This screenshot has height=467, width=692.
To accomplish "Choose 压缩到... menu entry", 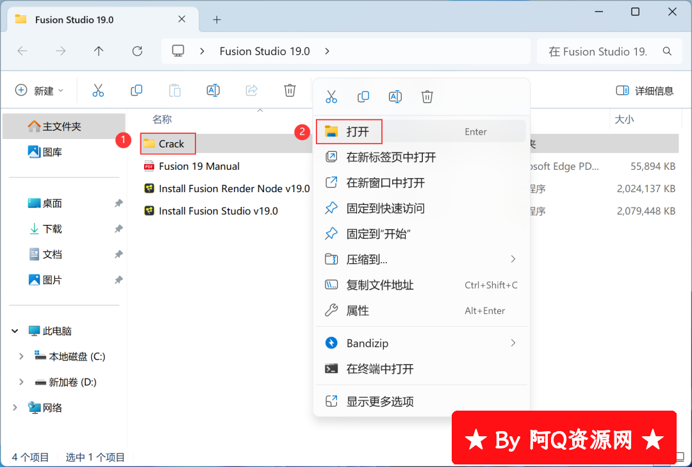I will (x=421, y=259).
